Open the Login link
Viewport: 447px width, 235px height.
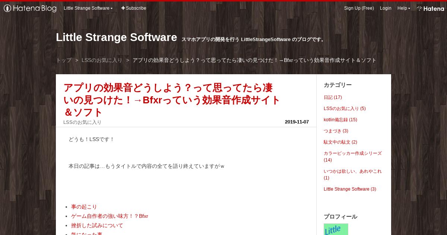click(386, 8)
